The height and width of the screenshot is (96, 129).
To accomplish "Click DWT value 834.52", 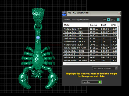I will pos(105,51).
